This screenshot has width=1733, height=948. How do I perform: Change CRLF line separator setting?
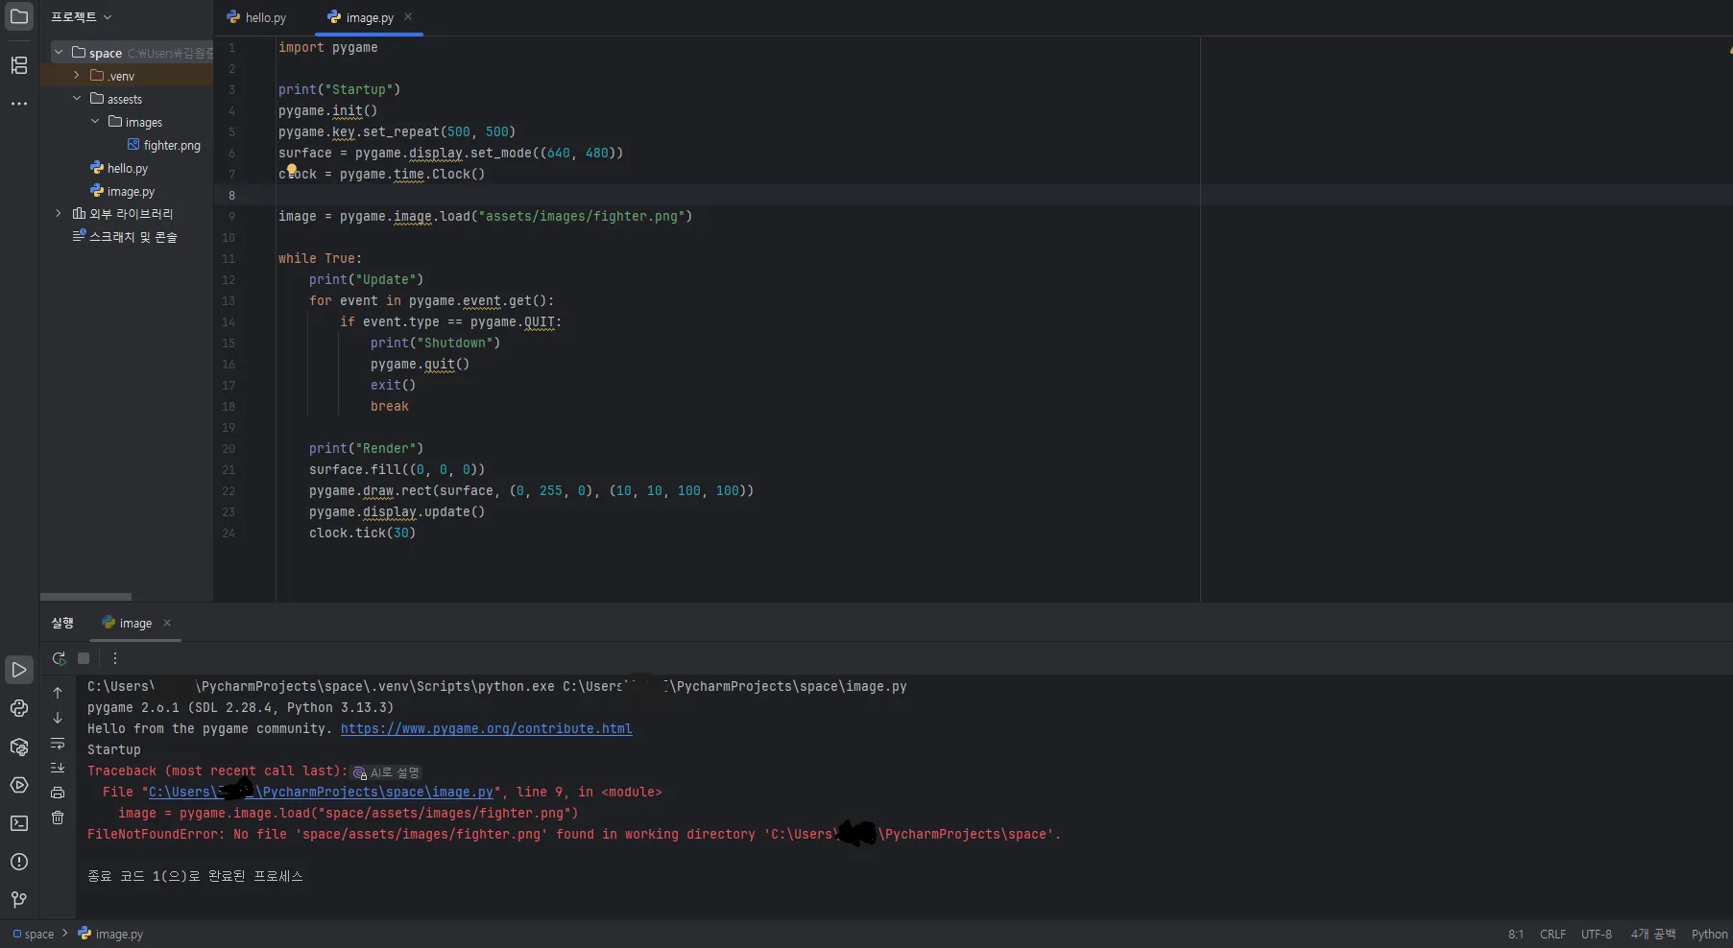tap(1552, 934)
